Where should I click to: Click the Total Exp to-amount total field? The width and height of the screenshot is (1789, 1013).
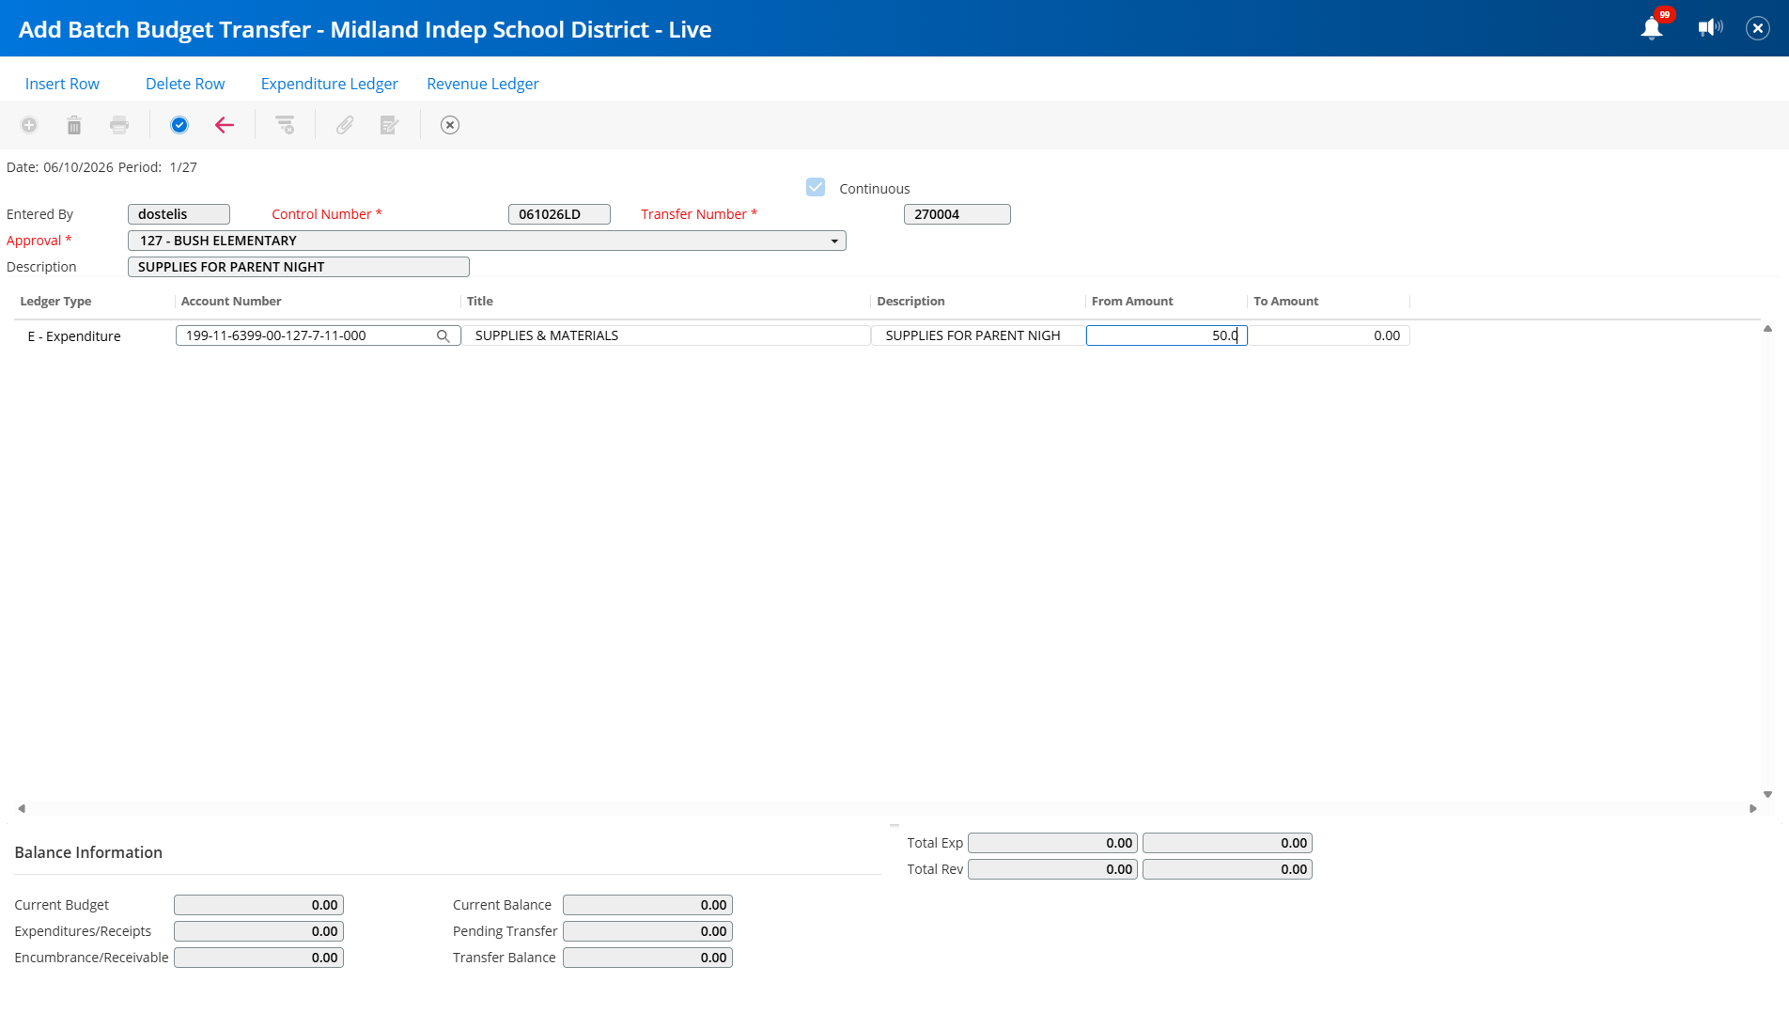pyautogui.click(x=1227, y=843)
